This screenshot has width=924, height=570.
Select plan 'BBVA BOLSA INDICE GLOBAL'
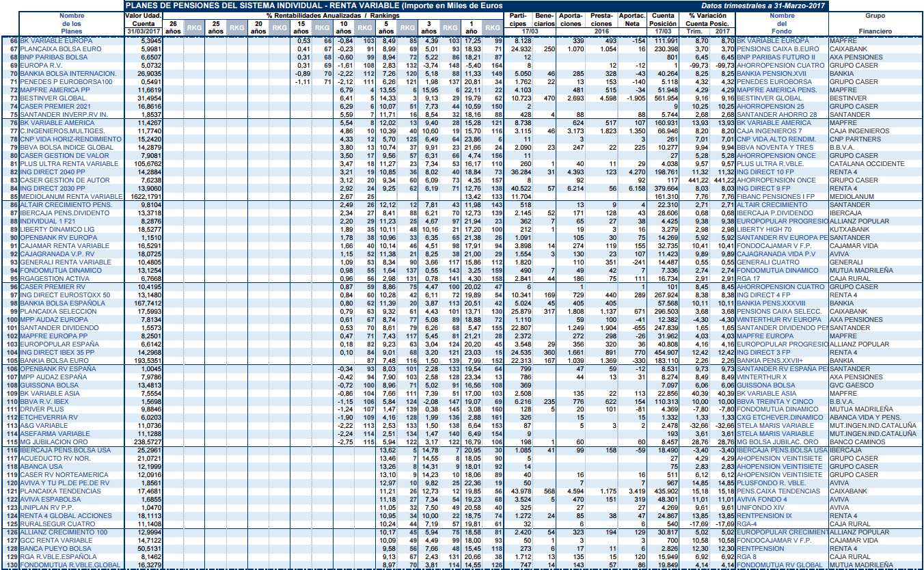pyautogui.click(x=66, y=148)
